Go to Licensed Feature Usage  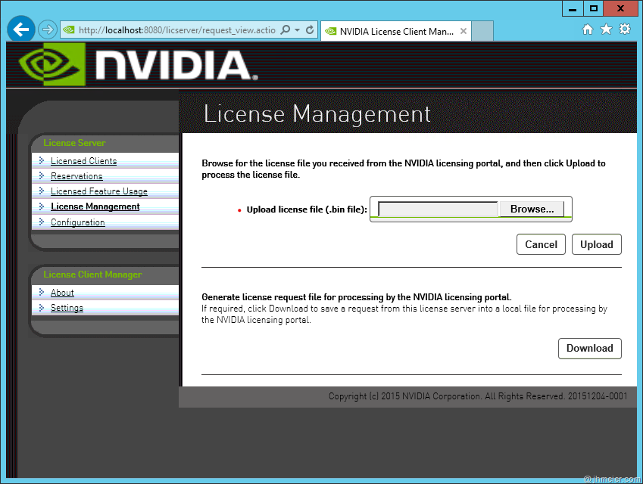(98, 191)
